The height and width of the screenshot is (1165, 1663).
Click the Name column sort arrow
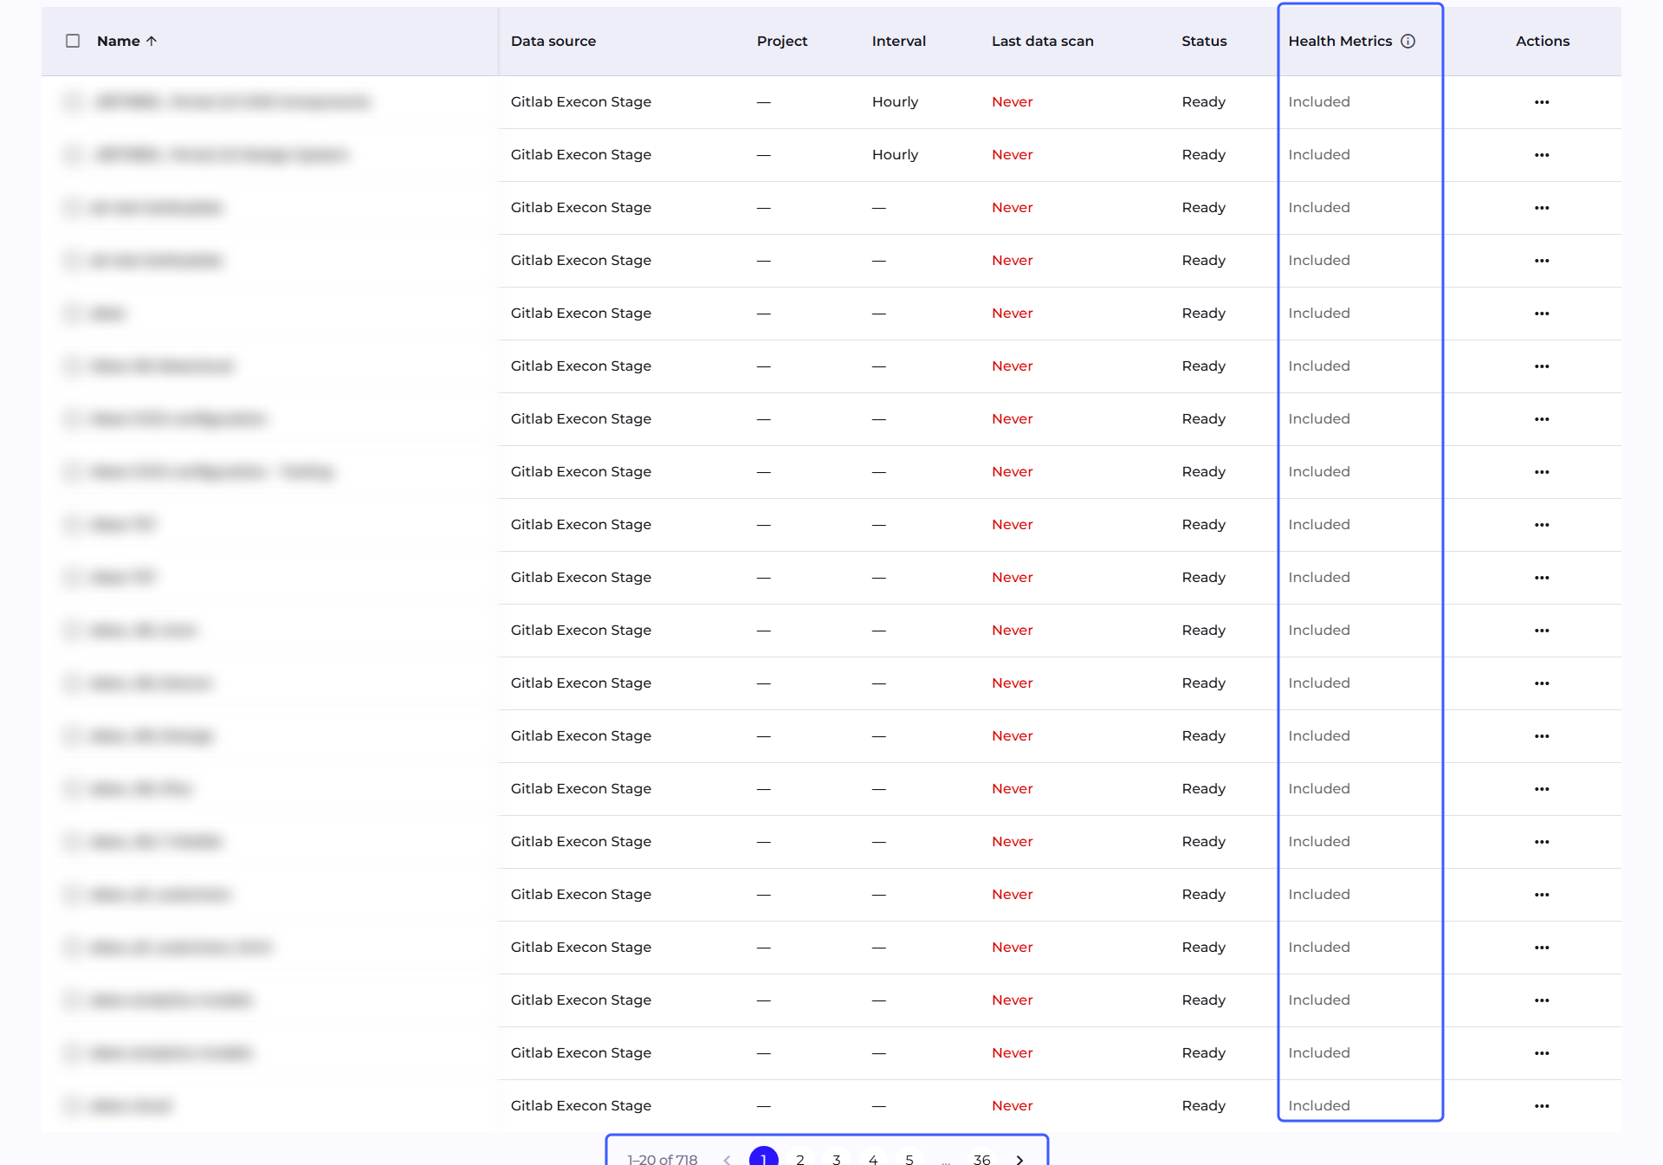(x=152, y=41)
